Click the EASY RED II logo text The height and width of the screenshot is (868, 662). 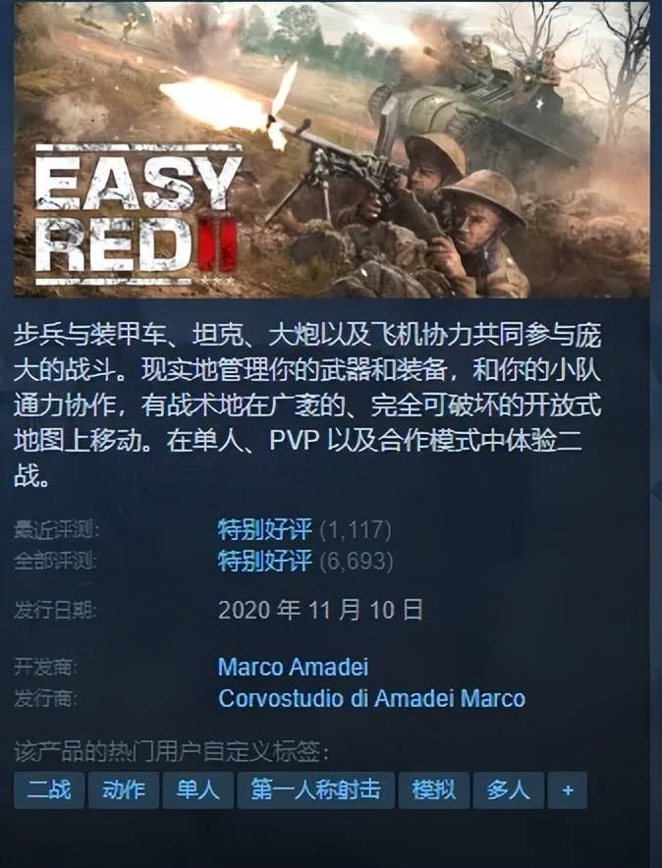138,215
